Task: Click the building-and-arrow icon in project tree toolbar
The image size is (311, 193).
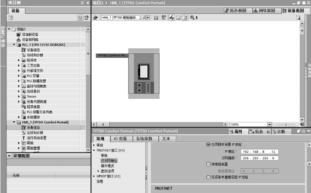Action: click(x=86, y=18)
